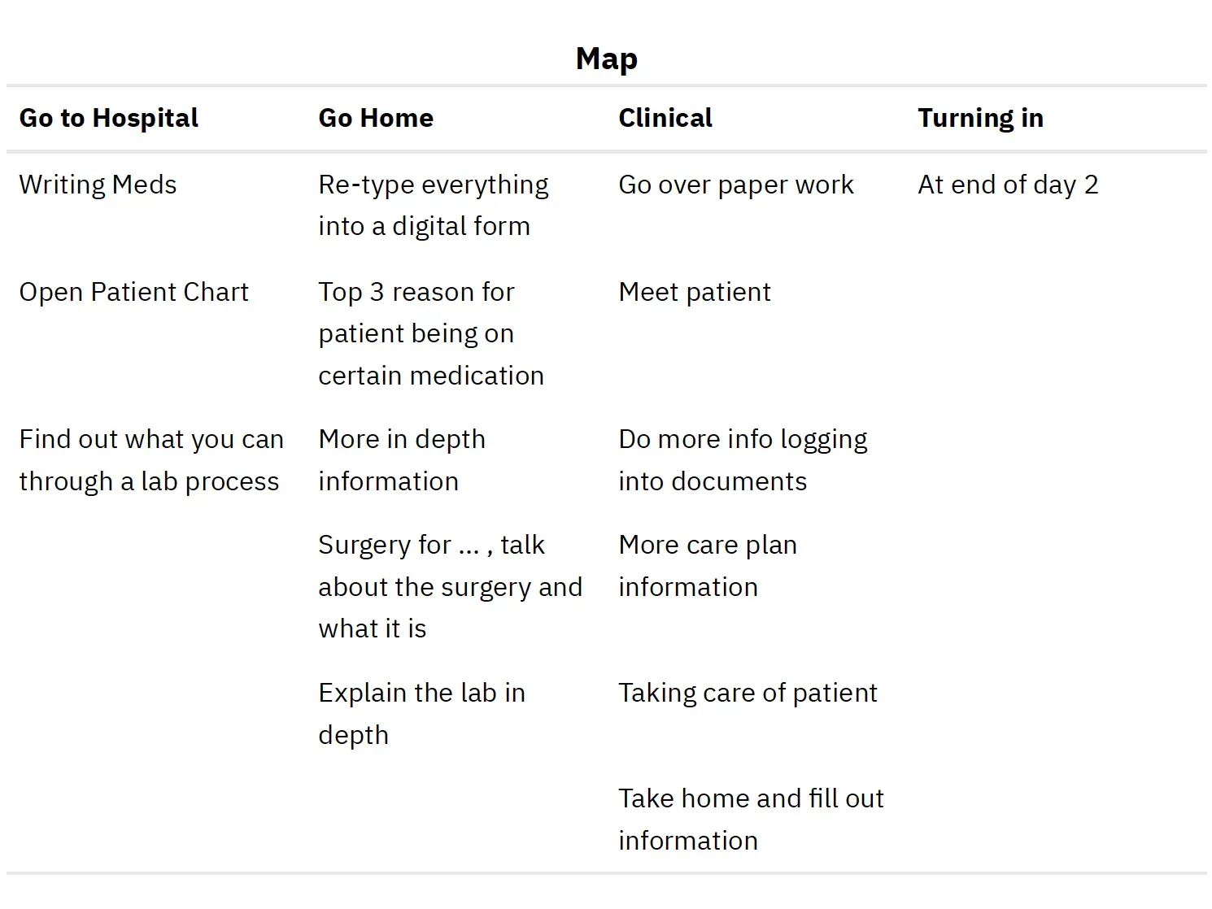Select 'More in depth information' cell

[x=402, y=460]
